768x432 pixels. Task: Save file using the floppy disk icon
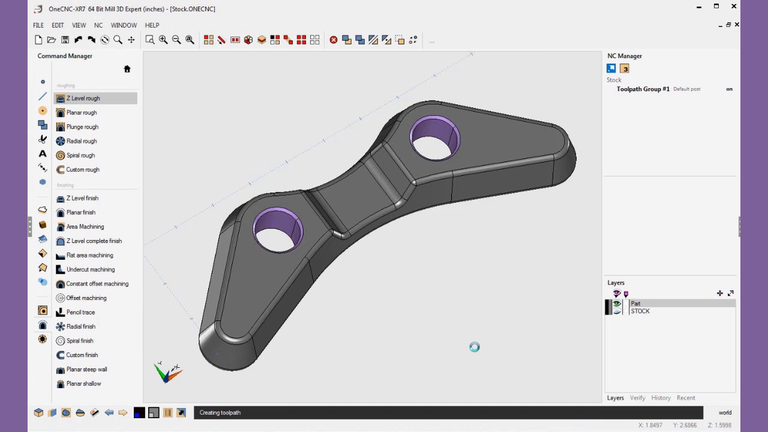[x=65, y=40]
